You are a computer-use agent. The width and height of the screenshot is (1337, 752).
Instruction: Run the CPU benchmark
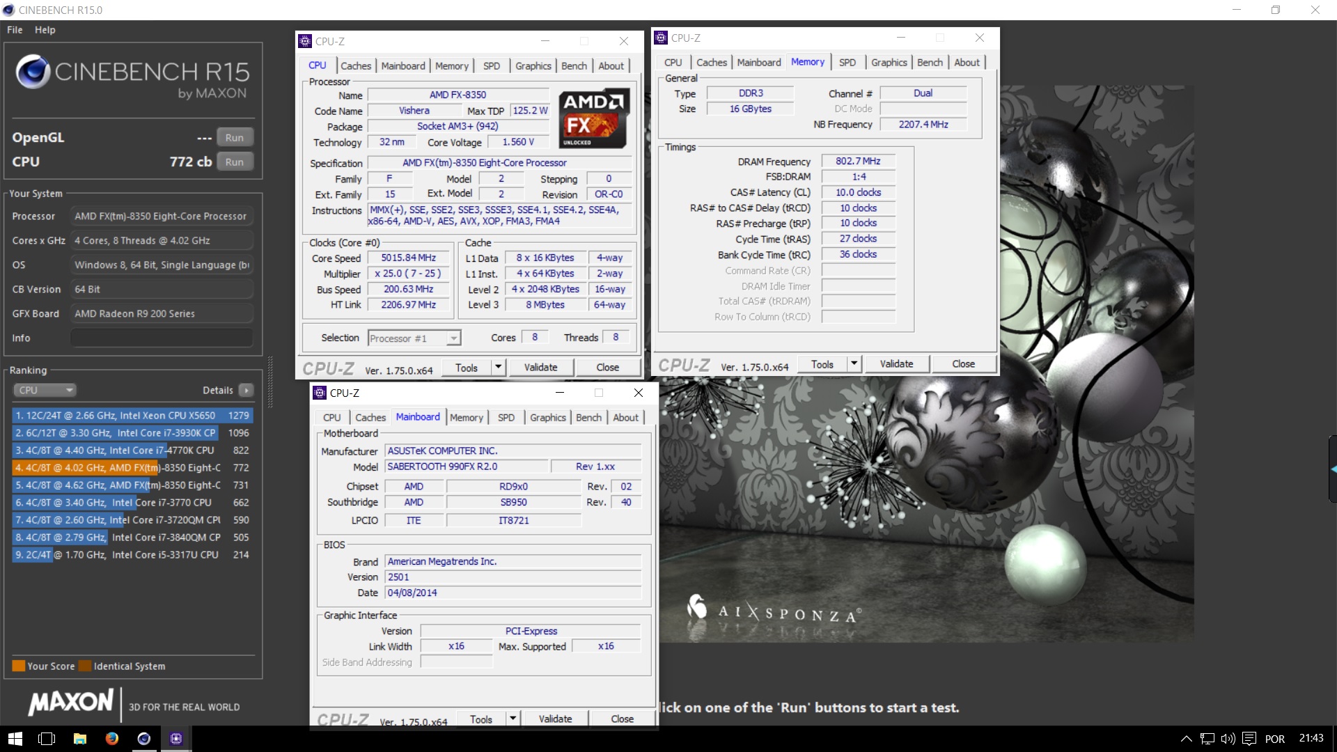[235, 162]
